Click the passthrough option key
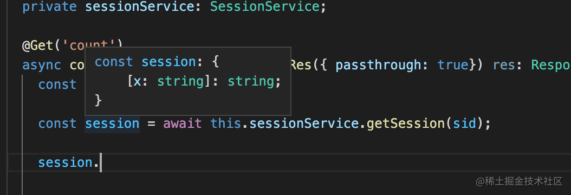 pos(378,65)
